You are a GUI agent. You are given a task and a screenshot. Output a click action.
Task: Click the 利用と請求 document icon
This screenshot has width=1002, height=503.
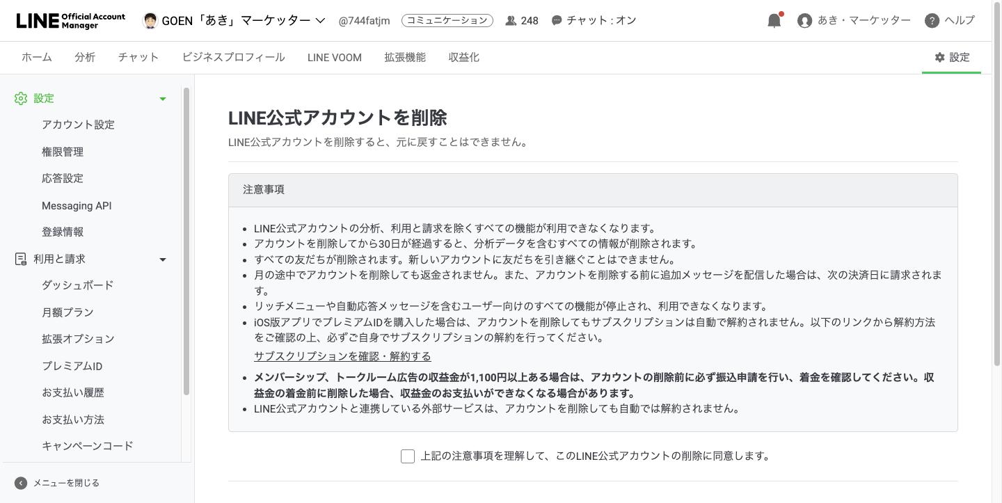tap(21, 259)
